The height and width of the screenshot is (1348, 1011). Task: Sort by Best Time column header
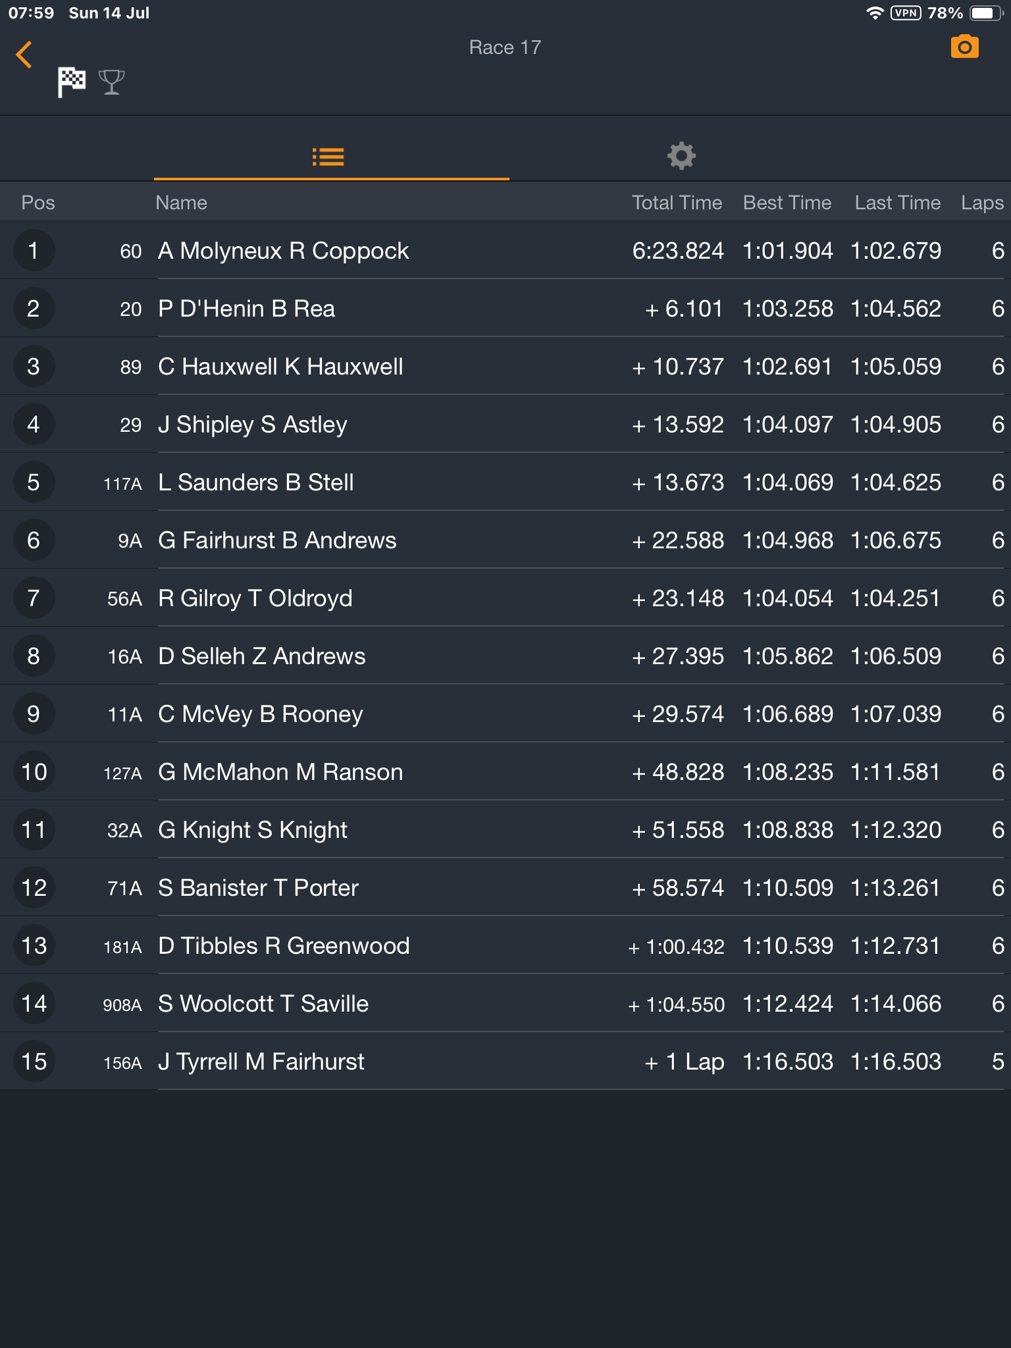pos(787,203)
